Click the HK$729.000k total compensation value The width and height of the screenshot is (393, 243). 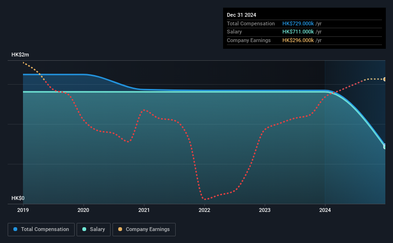(x=298, y=23)
